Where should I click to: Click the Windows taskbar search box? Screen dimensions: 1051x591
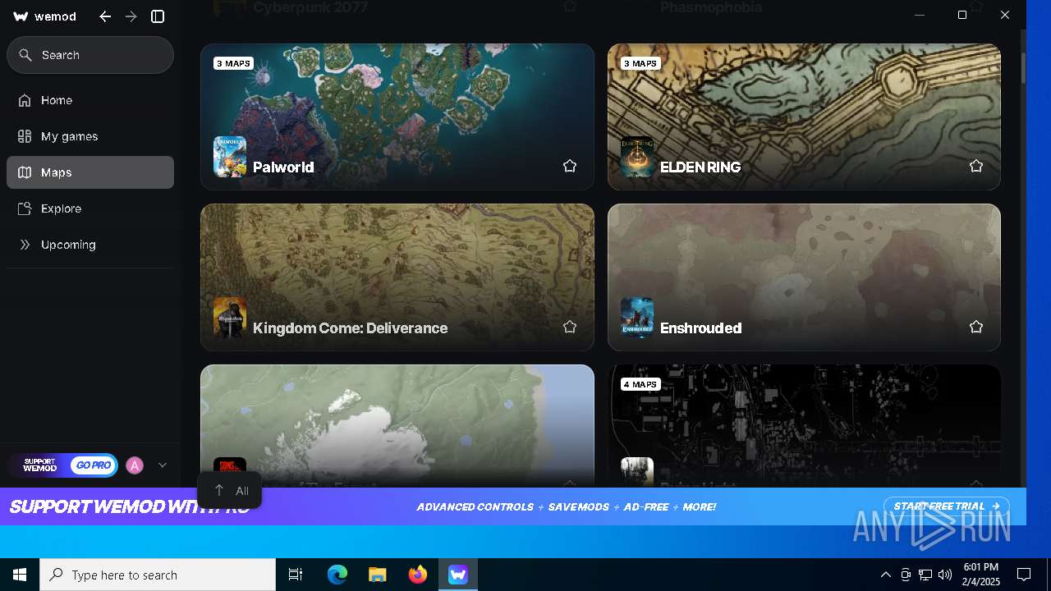click(x=158, y=575)
